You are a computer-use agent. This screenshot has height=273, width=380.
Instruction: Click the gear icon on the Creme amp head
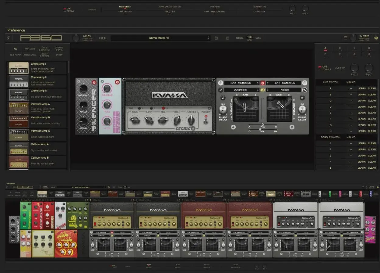click(x=209, y=108)
